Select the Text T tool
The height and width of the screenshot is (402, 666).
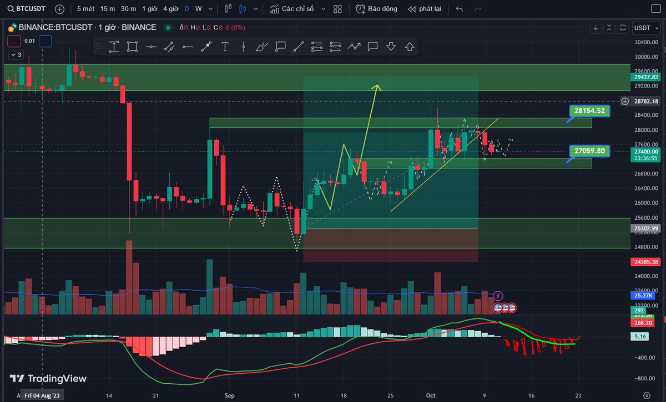(x=225, y=47)
